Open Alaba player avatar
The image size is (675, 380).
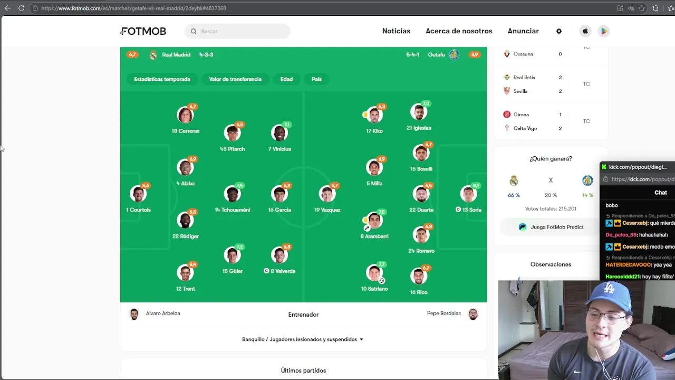click(x=185, y=167)
